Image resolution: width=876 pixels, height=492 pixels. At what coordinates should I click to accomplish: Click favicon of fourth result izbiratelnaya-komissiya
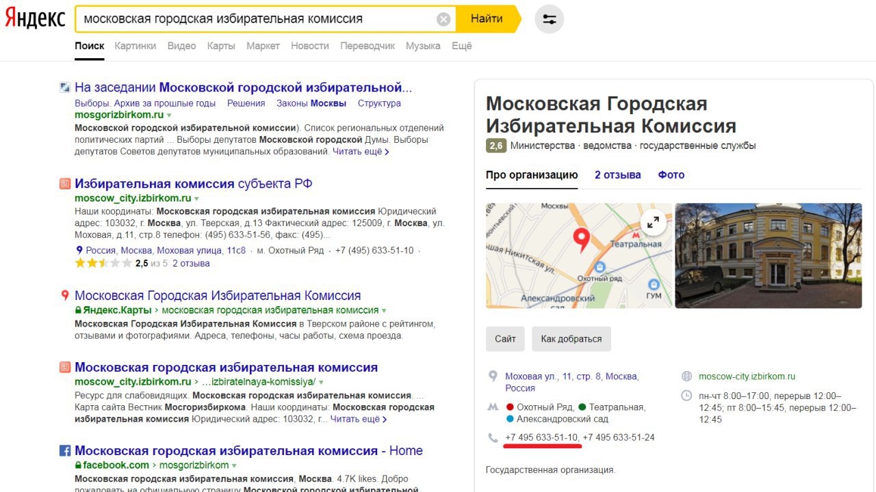pos(65,368)
